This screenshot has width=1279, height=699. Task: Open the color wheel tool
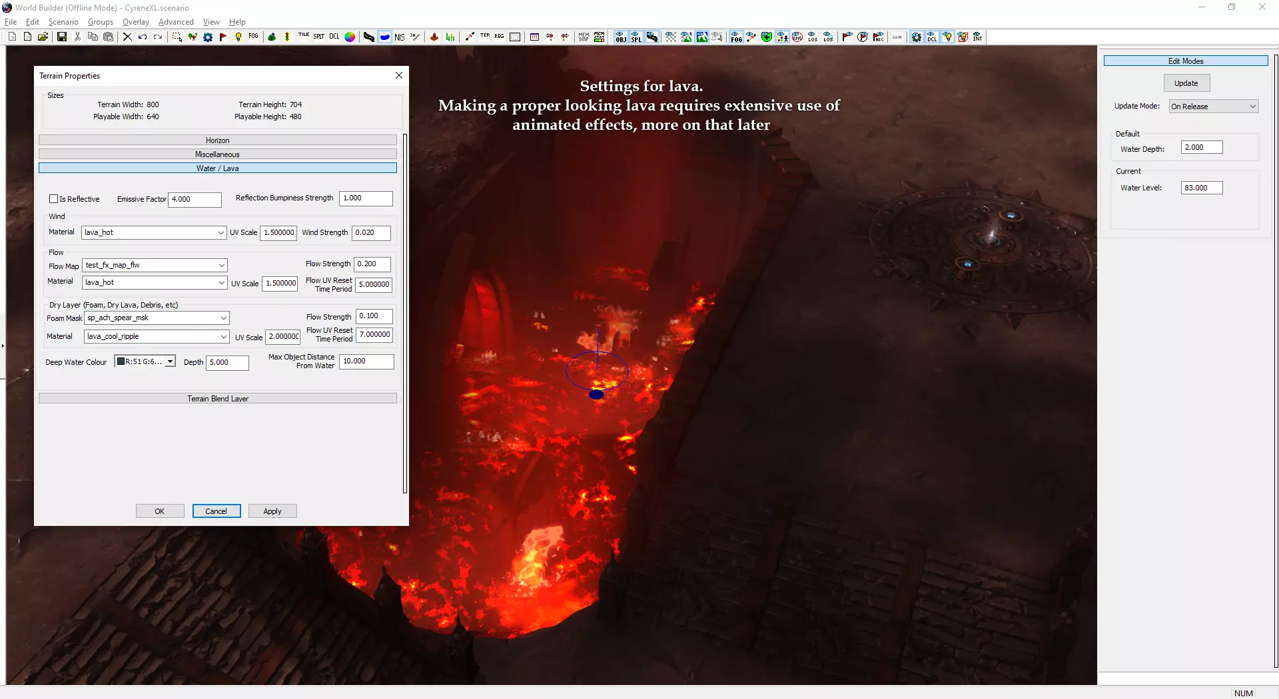pyautogui.click(x=350, y=37)
